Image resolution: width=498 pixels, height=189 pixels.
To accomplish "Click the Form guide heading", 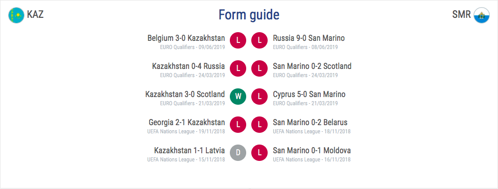I will tap(249, 15).
